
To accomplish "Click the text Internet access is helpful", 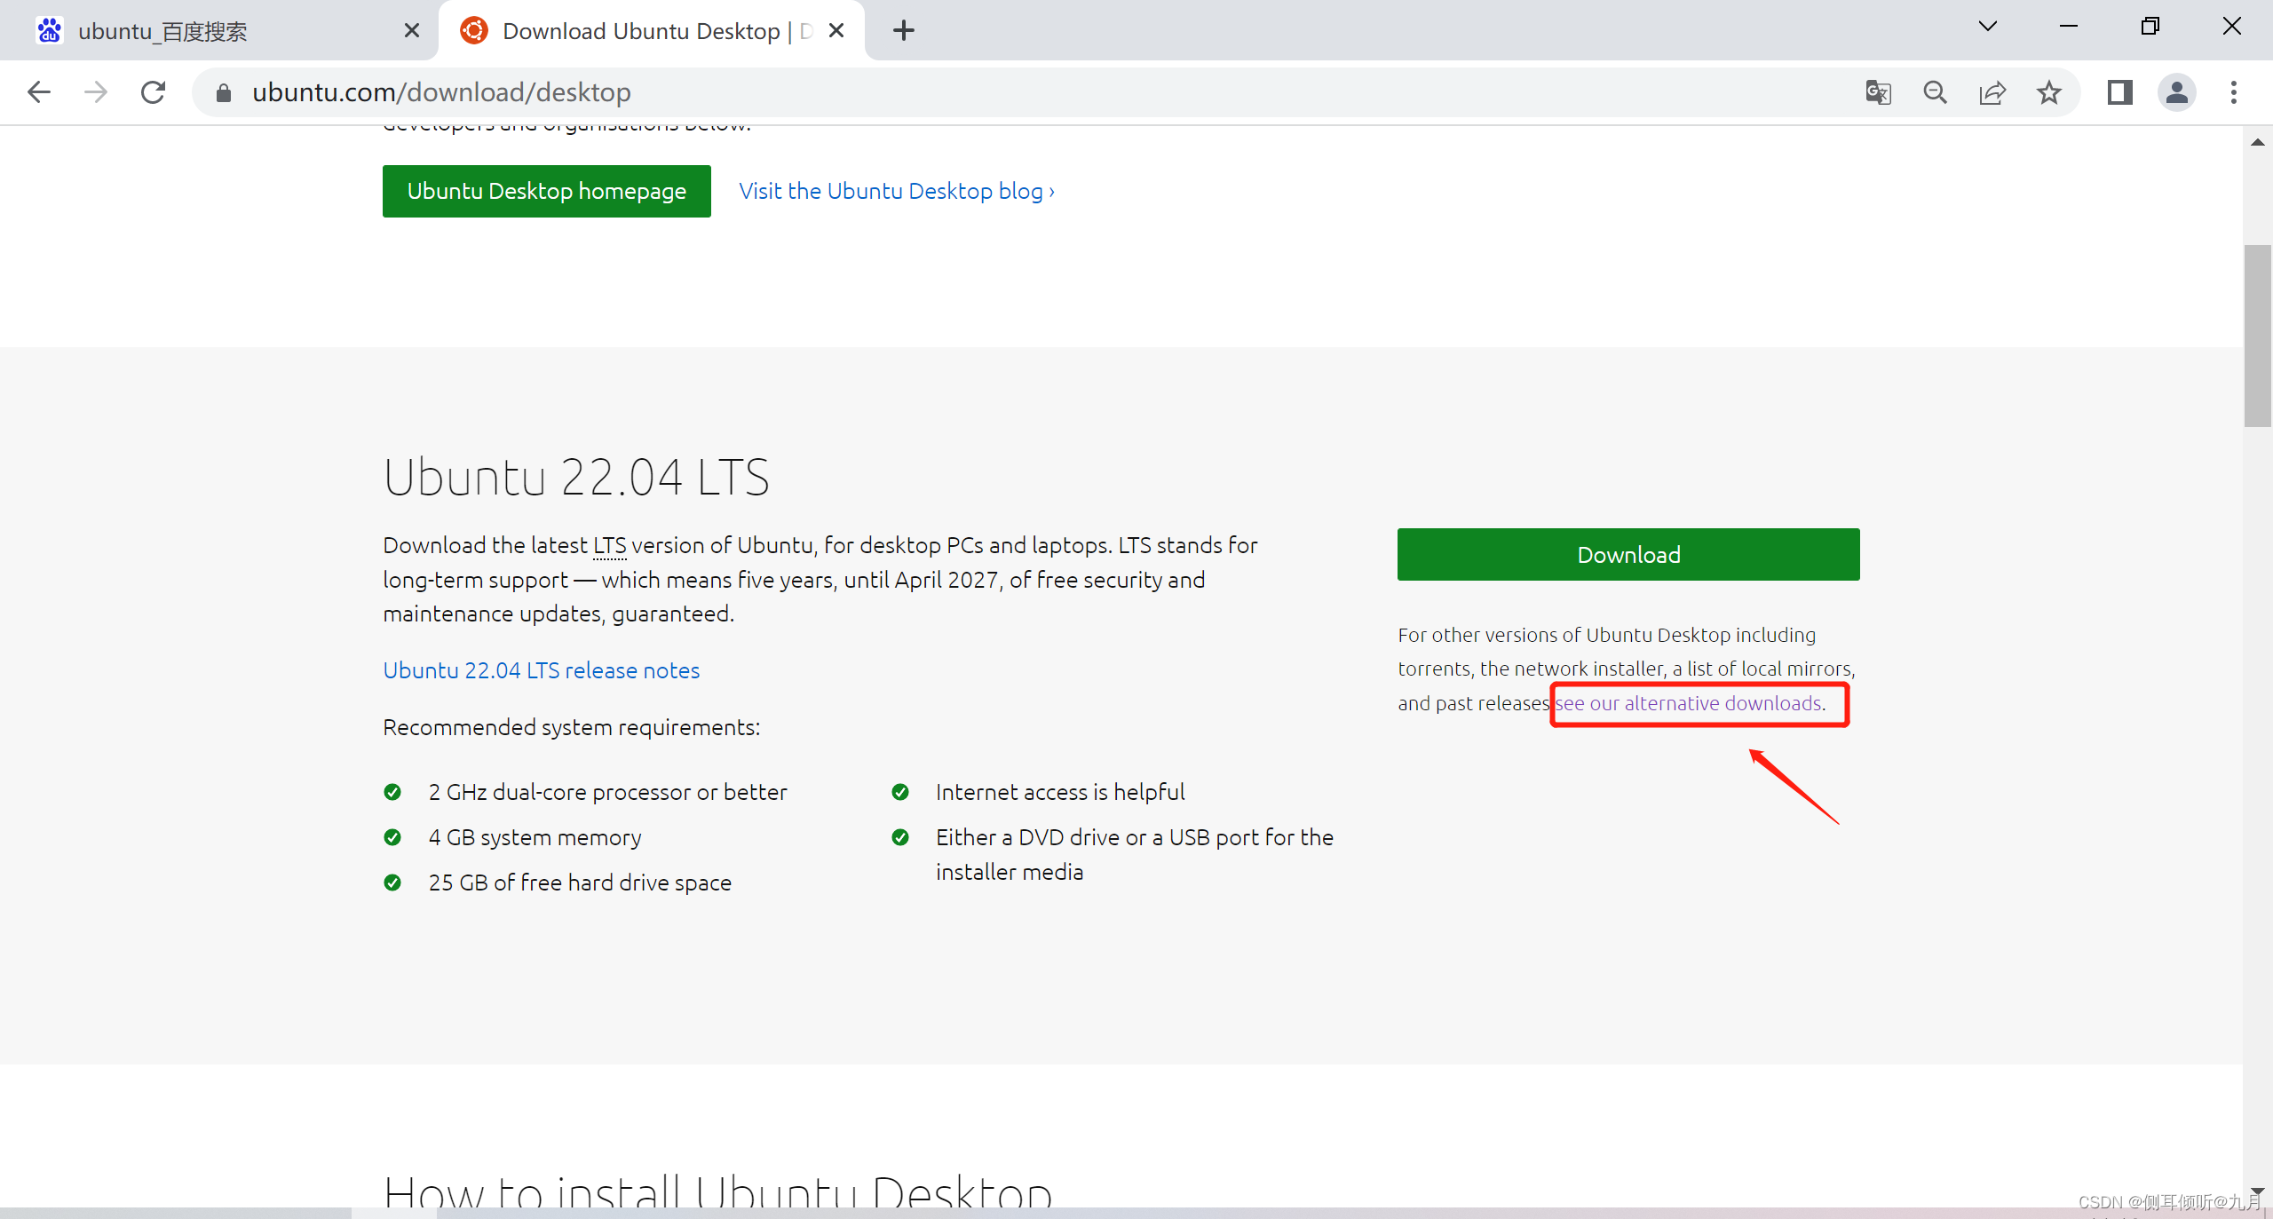I will coord(1060,792).
